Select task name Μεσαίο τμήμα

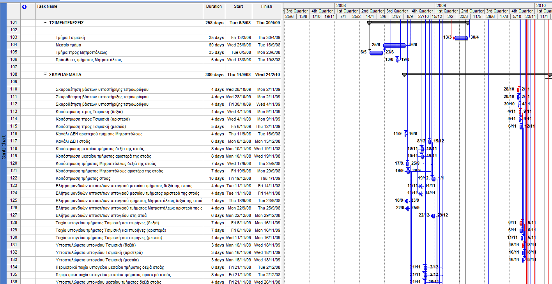click(68, 45)
